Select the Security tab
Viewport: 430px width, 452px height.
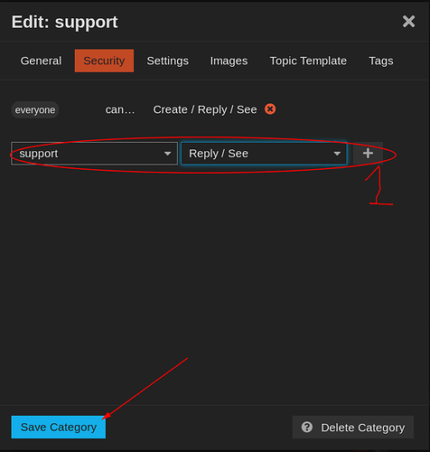tap(104, 61)
